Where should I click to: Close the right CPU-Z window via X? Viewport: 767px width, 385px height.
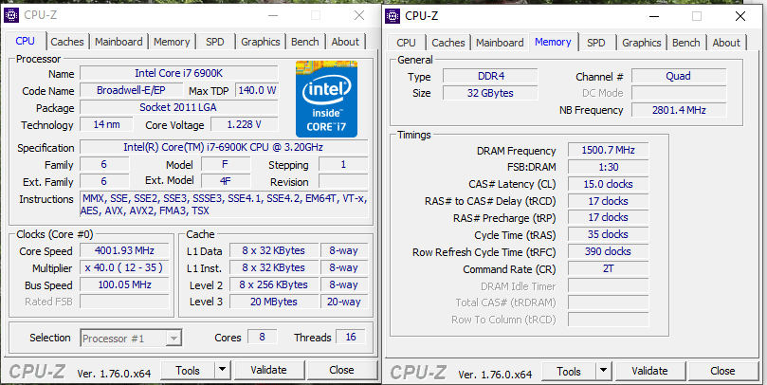(740, 16)
